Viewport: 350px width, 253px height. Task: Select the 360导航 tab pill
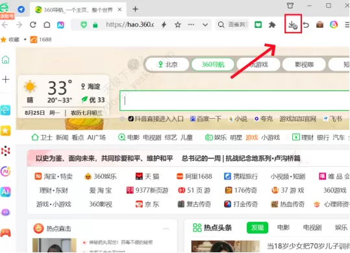(x=213, y=65)
